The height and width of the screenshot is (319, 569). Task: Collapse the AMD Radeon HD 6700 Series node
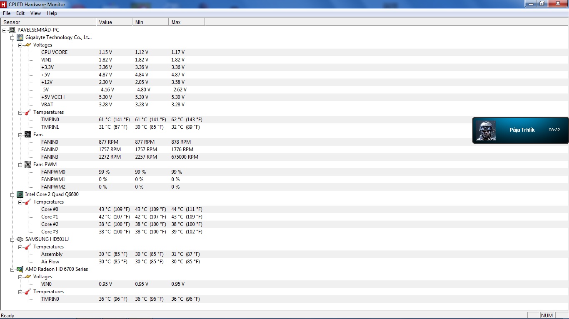point(12,269)
